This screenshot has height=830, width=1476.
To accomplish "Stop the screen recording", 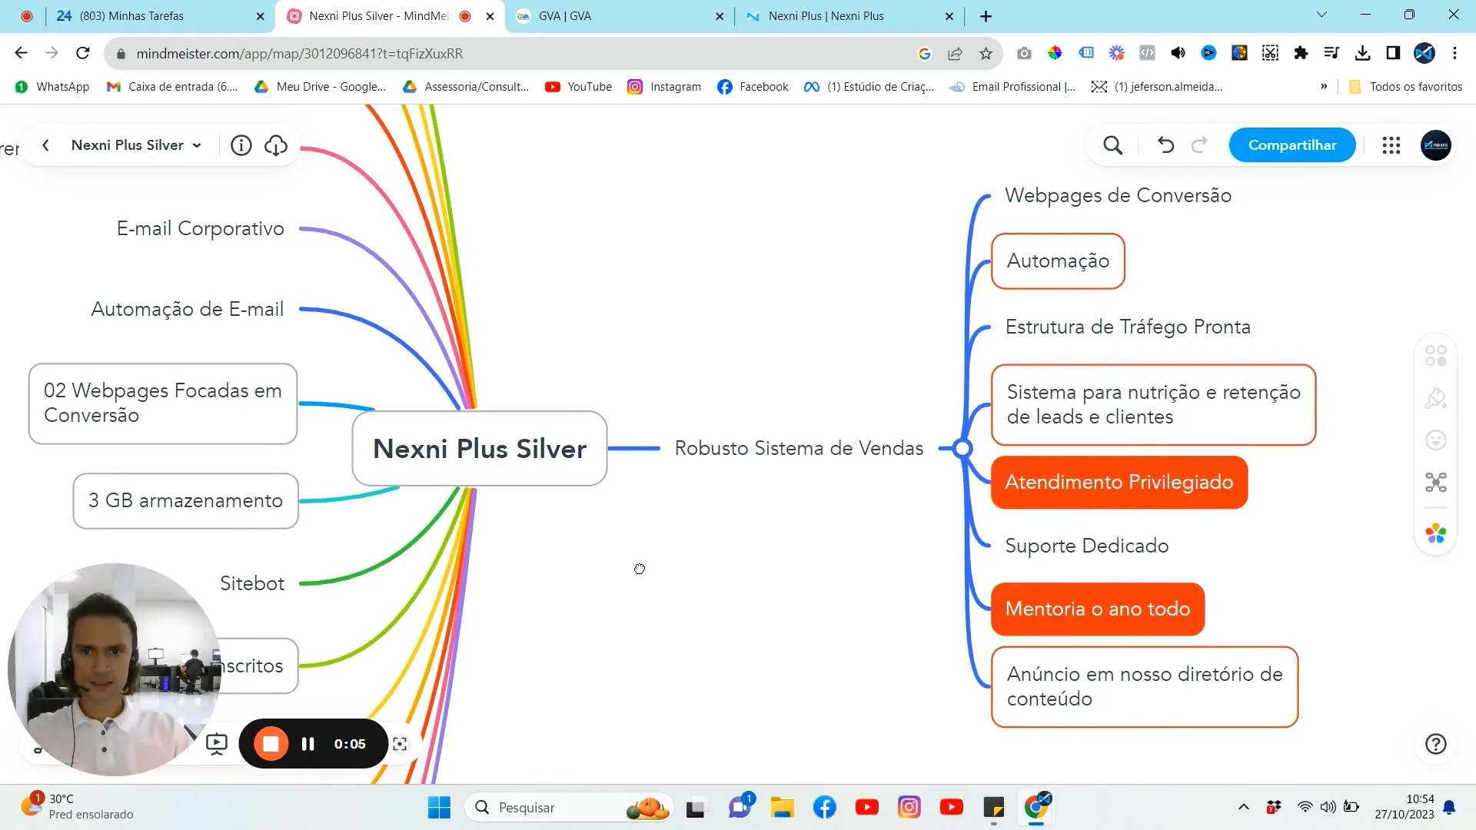I will (271, 744).
